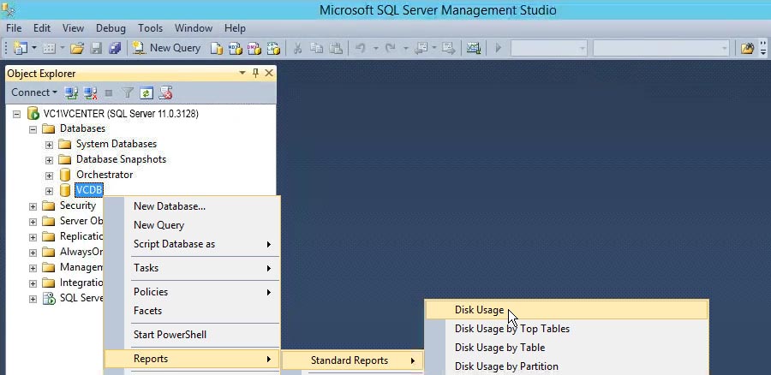Open the first empty toolbar combo box
This screenshot has height=375, width=771.
click(x=549, y=48)
